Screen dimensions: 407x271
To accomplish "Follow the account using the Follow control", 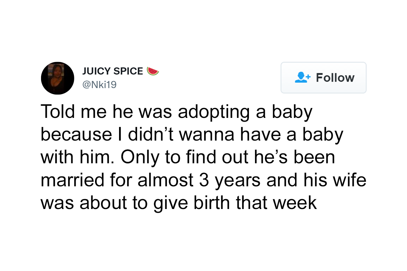I will point(323,78).
